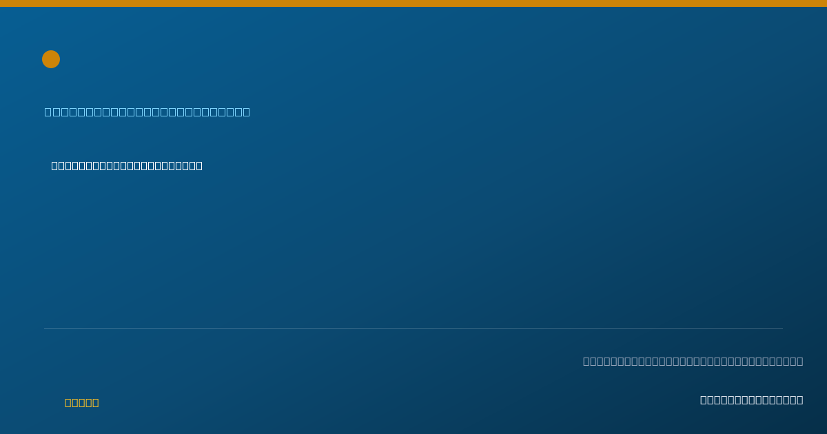Click the last character of the light blue heading
827x434 pixels.
pyautogui.click(x=247, y=112)
